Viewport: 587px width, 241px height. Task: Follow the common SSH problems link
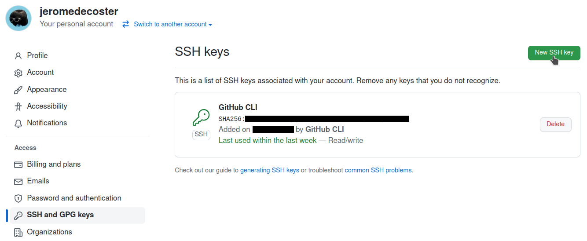[x=378, y=170]
